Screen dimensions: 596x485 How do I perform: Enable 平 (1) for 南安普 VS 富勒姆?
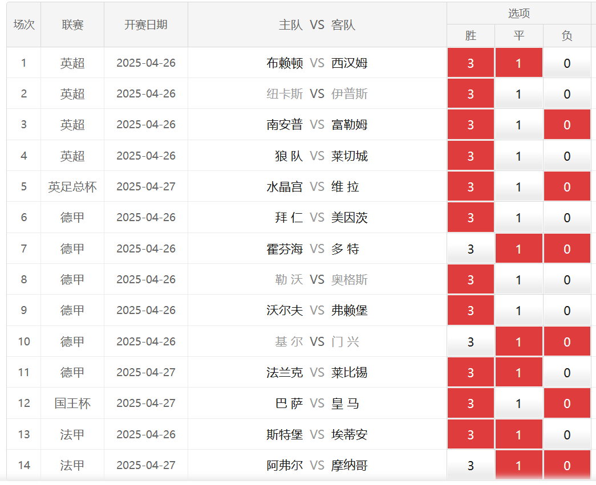(519, 125)
